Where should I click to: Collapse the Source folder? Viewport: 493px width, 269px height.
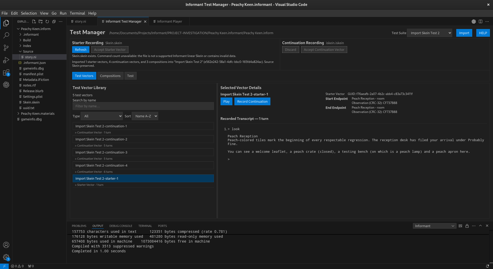[28, 51]
